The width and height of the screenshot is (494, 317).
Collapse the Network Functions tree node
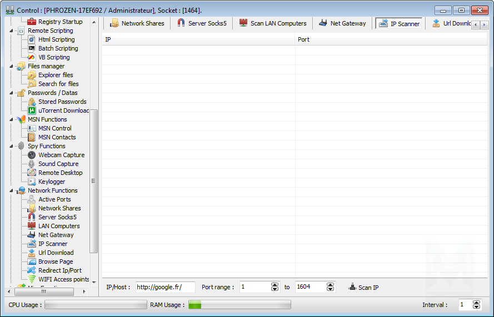pos(13,190)
